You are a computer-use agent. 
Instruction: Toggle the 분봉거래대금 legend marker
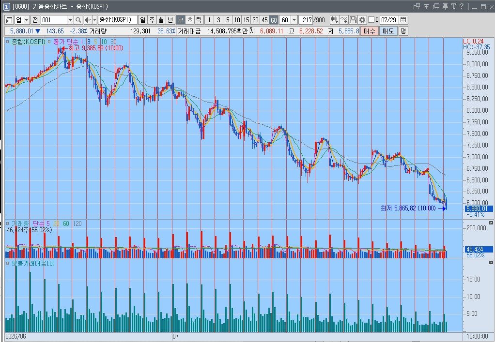(8, 263)
